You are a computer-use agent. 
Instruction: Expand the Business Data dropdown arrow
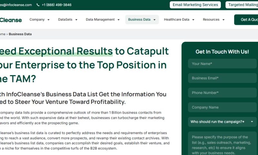point(154,20)
